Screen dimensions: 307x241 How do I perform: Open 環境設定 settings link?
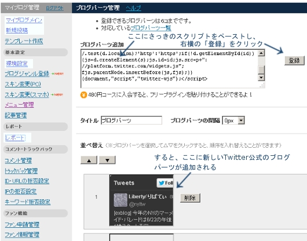coord(17,64)
